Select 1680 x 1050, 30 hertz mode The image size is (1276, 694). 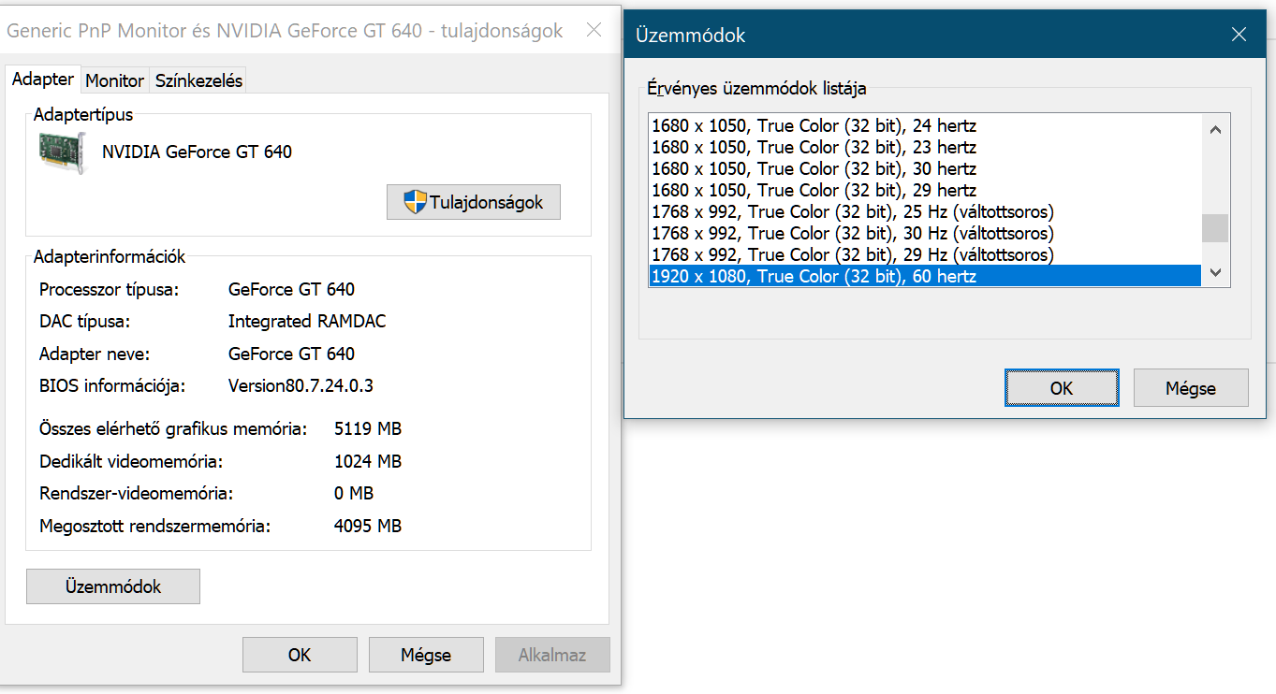[x=925, y=168]
